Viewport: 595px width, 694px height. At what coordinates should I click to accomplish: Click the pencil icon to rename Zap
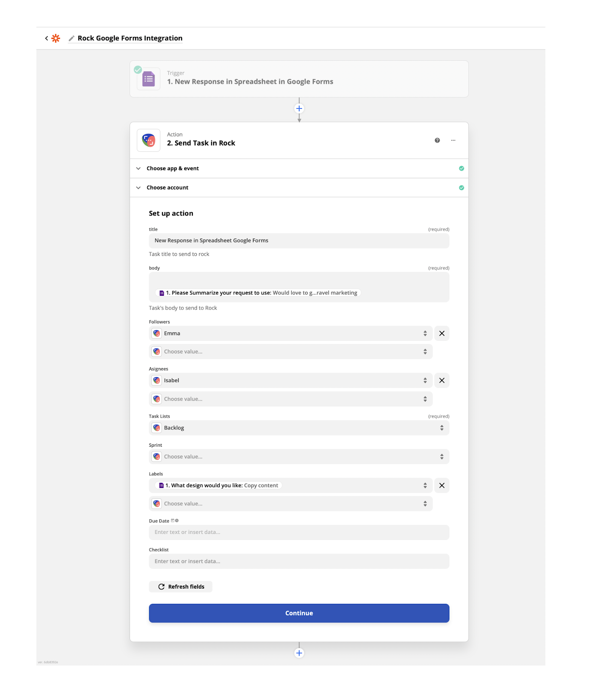tap(72, 38)
